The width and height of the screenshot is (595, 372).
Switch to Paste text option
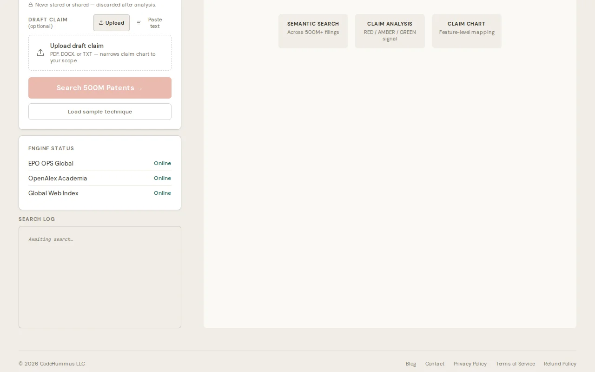150,23
